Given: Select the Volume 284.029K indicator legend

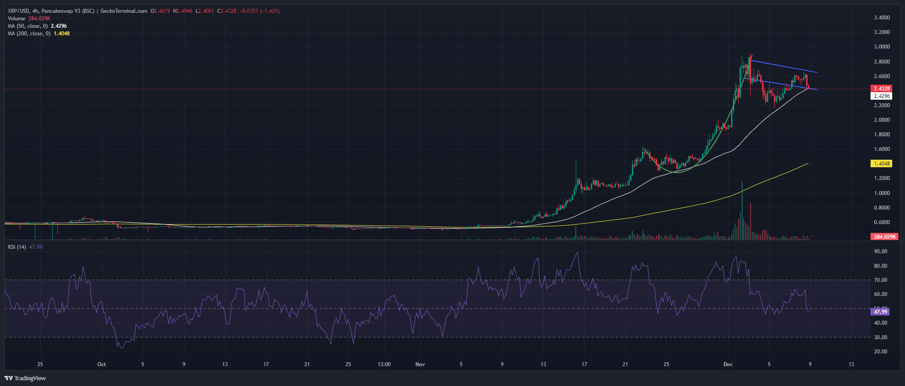Looking at the screenshot, I should (x=29, y=19).
